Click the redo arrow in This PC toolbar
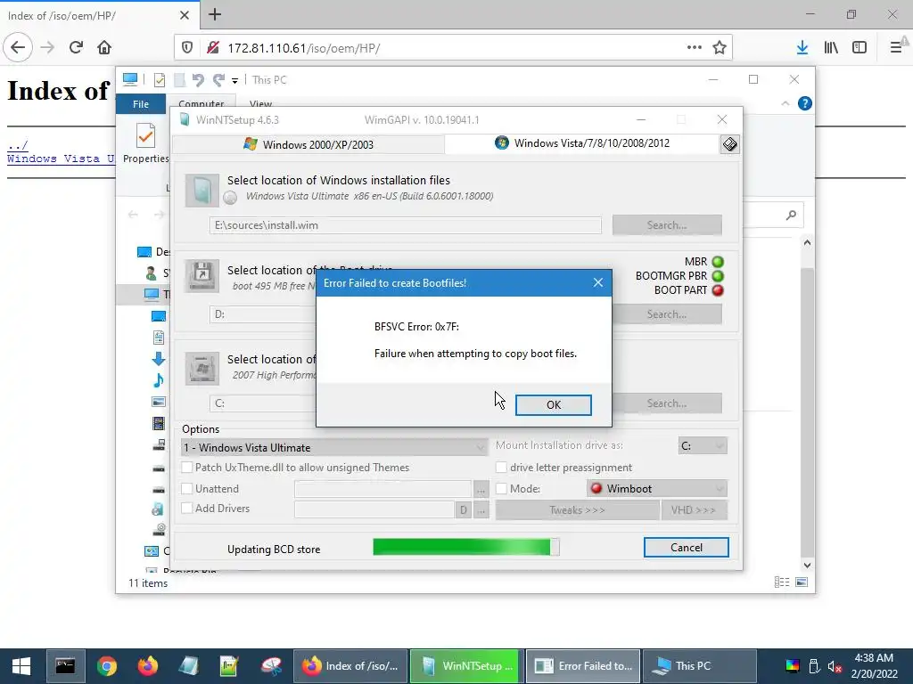Viewport: 913px width, 684px height. point(219,79)
